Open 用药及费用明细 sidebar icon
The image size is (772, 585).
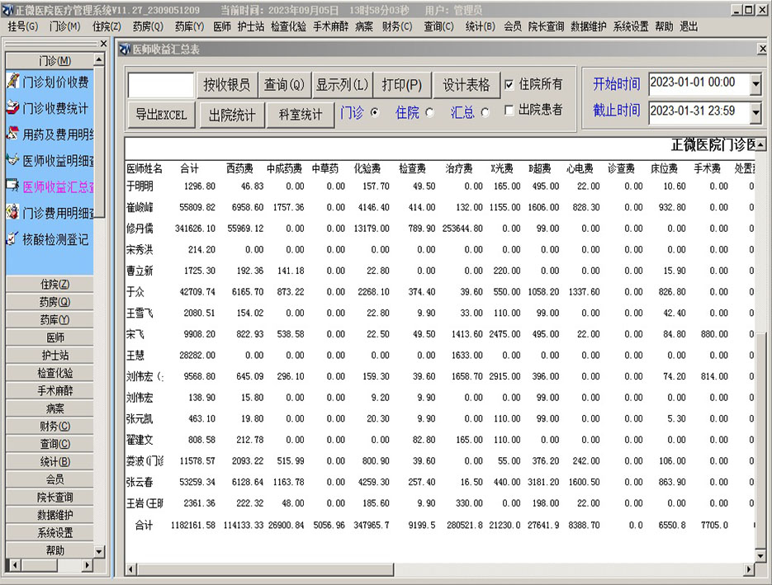click(12, 134)
